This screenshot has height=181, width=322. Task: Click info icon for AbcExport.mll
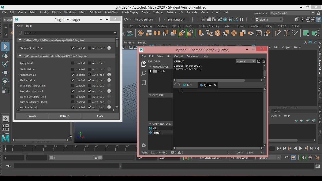(109, 75)
